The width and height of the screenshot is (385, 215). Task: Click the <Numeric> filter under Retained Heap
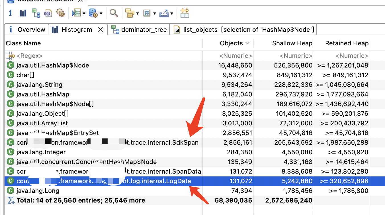click(352, 56)
